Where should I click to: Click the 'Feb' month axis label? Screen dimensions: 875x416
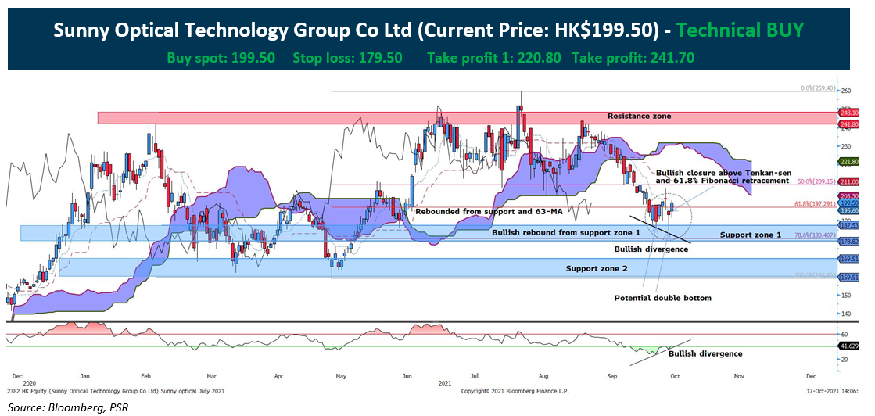147,377
